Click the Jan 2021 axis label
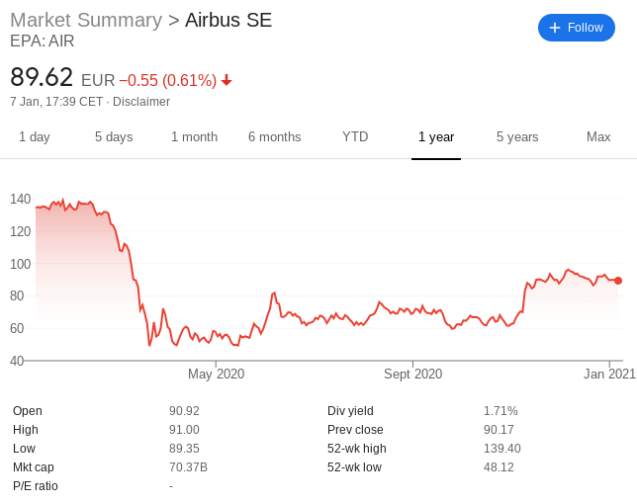637x504 pixels. click(x=609, y=374)
